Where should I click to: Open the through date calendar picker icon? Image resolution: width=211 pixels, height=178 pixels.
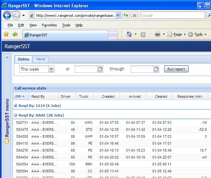(x=156, y=69)
